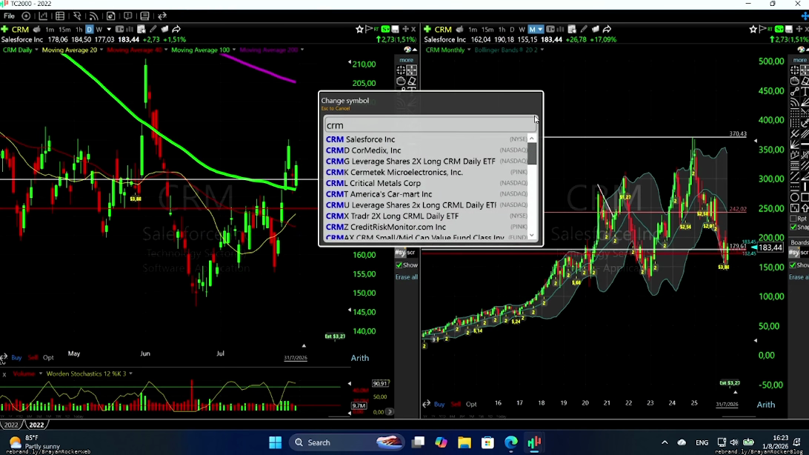Click the pencil drawing icon on left chart
Image resolution: width=809 pixels, height=455 pixels.
click(153, 30)
